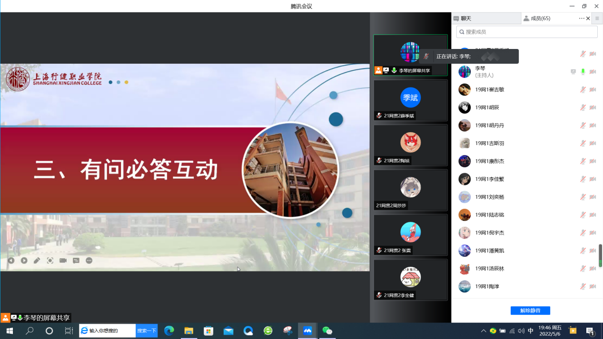This screenshot has height=339, width=603.
Task: Open the hamburger menu at panel top right
Action: click(x=597, y=19)
